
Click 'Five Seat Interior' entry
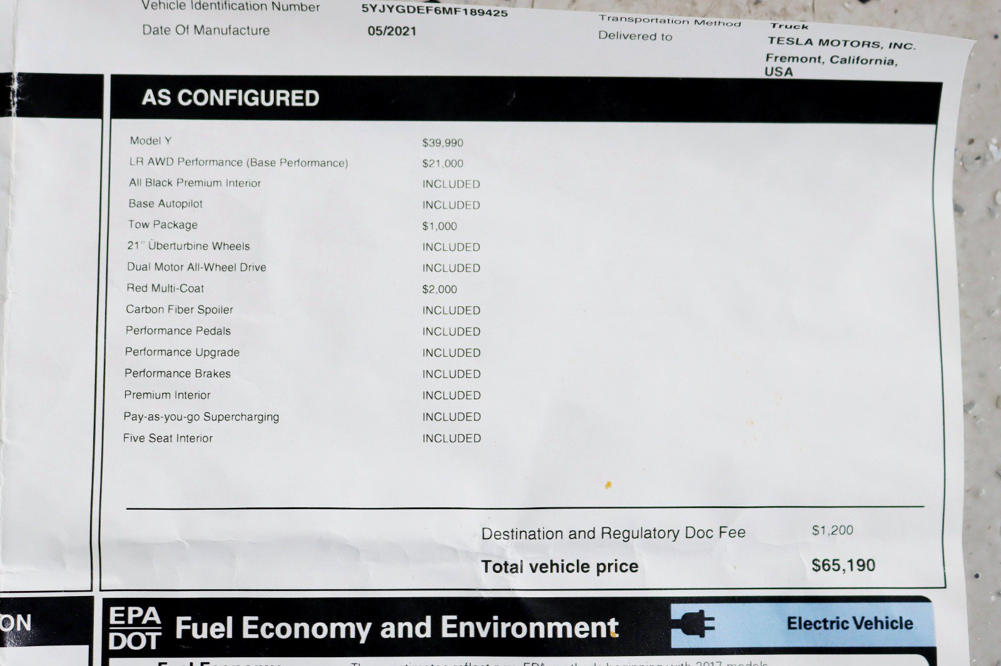point(168,438)
